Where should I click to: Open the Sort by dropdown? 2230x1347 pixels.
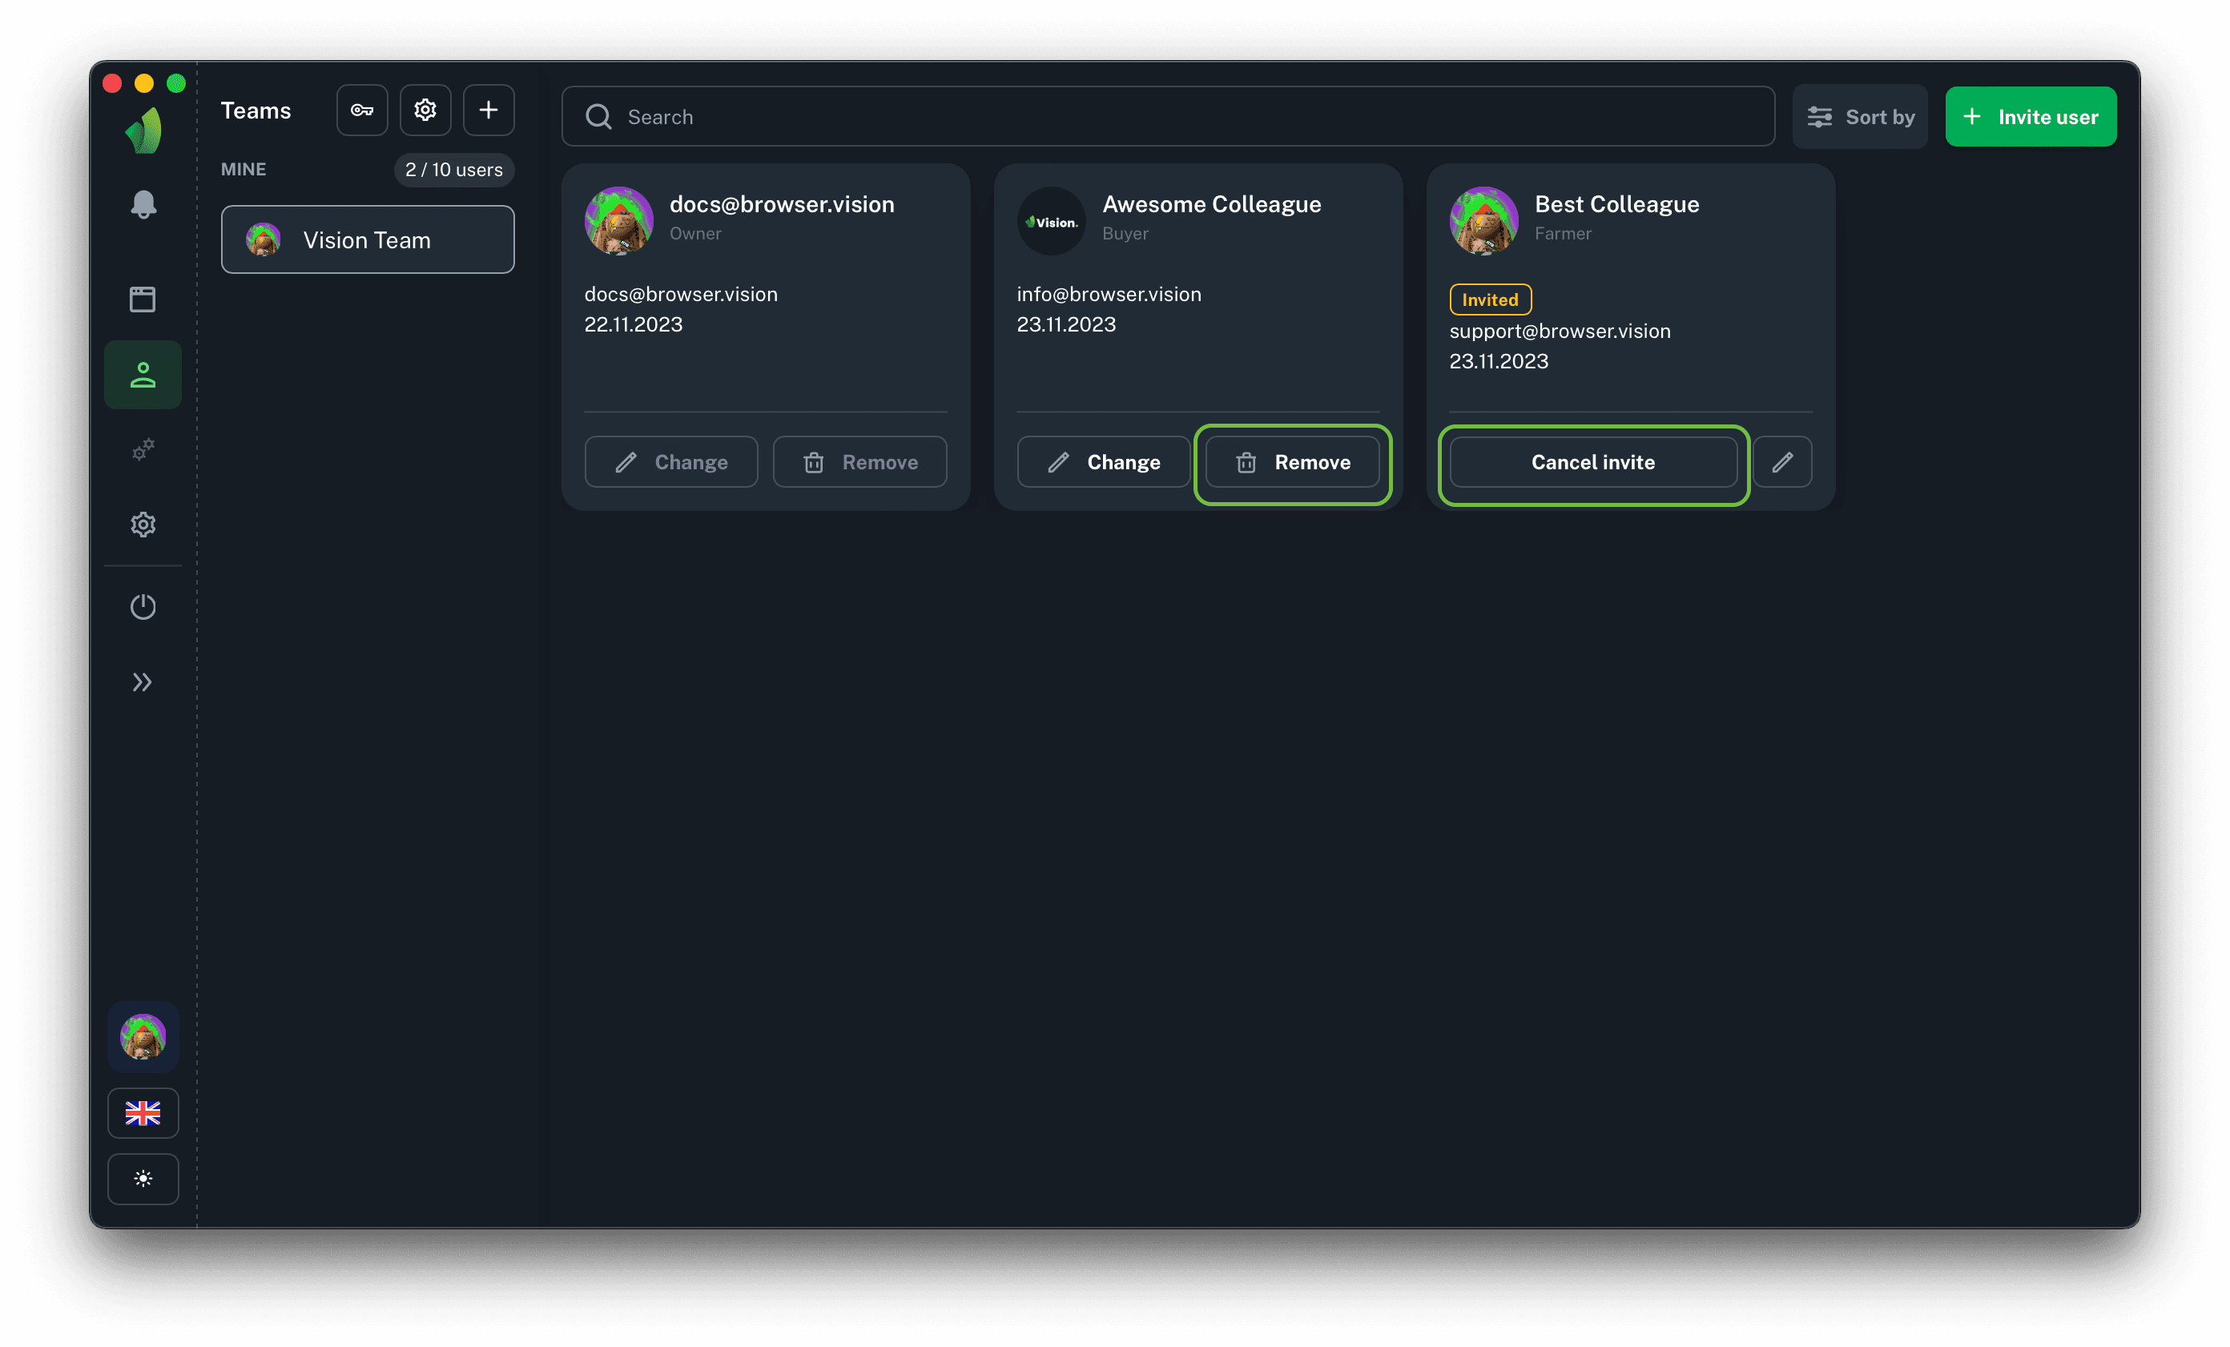coord(1860,117)
